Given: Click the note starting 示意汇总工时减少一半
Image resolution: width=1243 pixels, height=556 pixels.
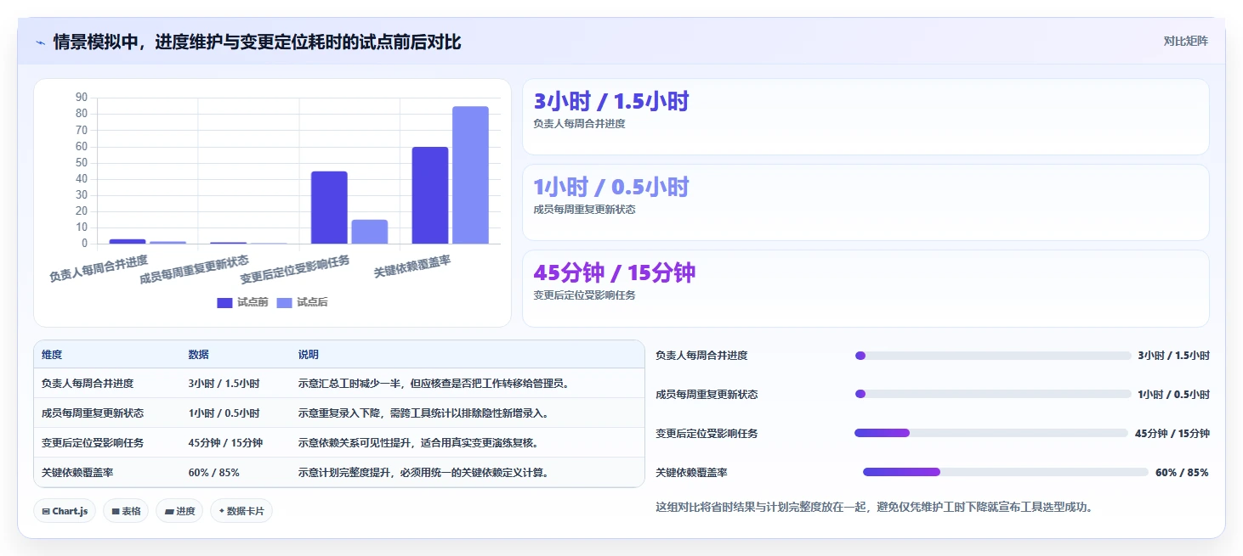Looking at the screenshot, I should click(x=434, y=384).
